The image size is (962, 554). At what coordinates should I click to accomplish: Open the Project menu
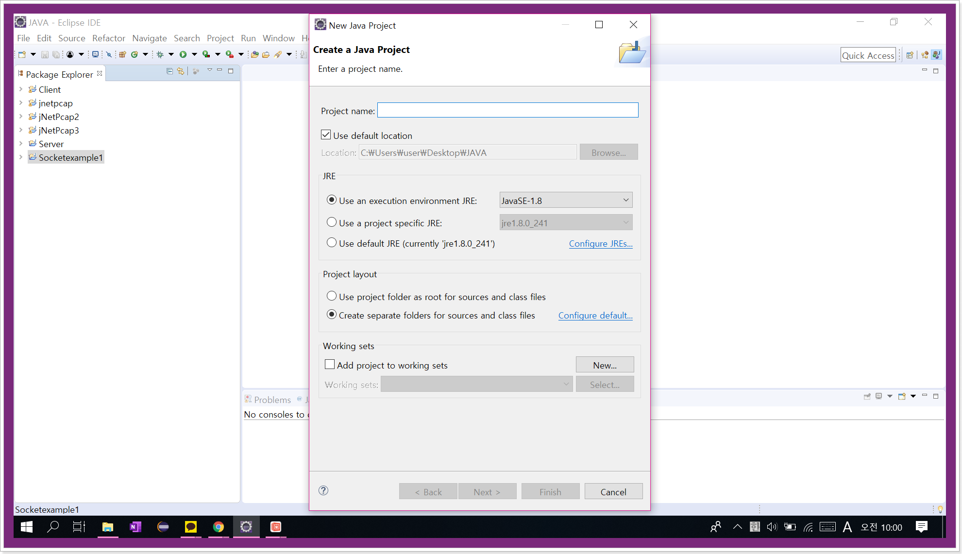tap(220, 38)
